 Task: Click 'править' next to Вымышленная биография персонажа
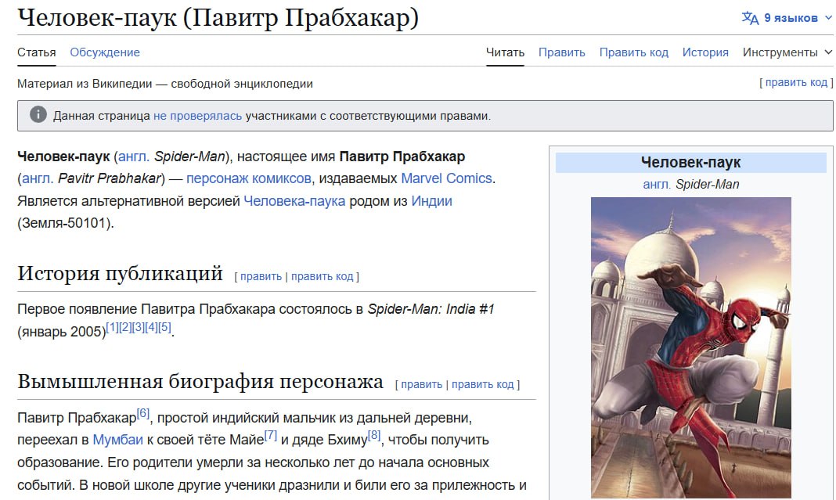(x=422, y=384)
